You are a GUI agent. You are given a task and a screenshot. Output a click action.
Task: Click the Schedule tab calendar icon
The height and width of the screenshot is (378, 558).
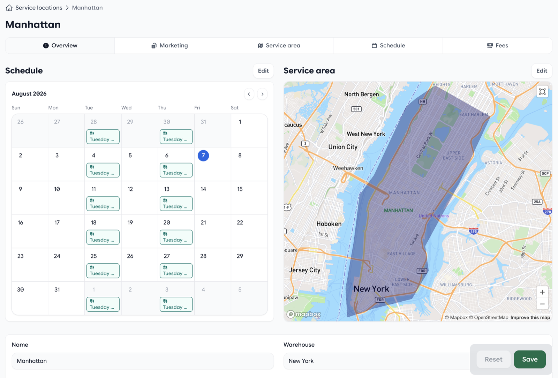click(374, 46)
